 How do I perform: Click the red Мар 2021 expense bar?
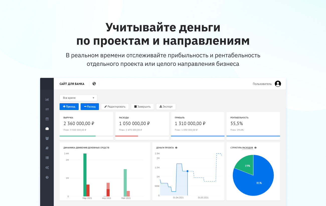88,190
